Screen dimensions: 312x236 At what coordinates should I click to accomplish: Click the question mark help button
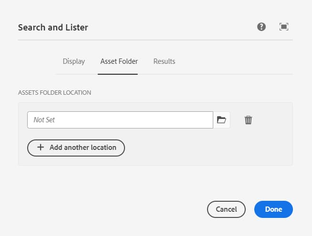point(261,27)
